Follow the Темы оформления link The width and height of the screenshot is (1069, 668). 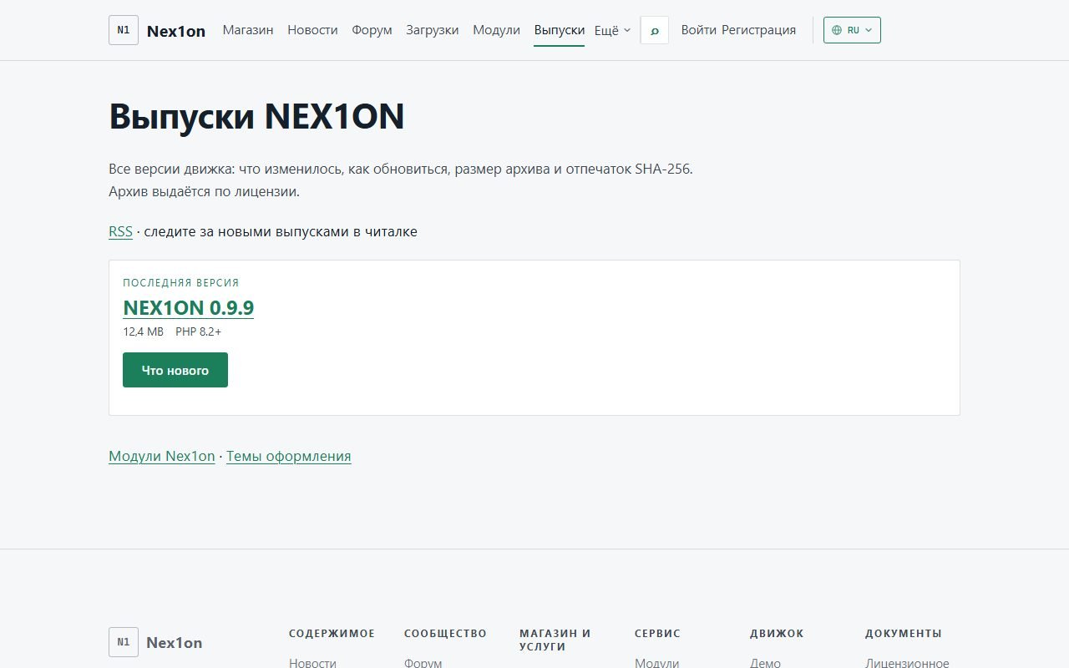[289, 456]
